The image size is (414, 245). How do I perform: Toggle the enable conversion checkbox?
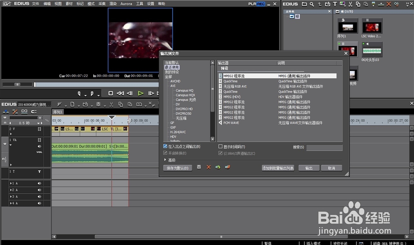coord(165,153)
